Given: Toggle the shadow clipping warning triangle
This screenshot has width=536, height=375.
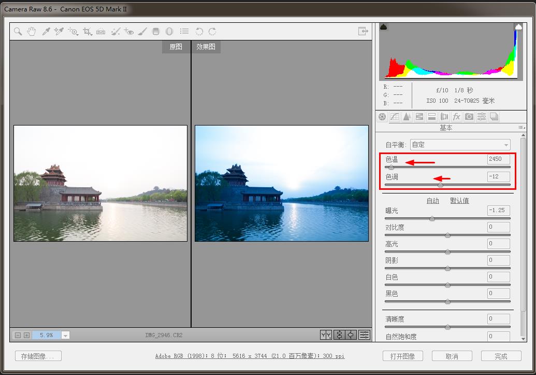Looking at the screenshot, I should (384, 27).
